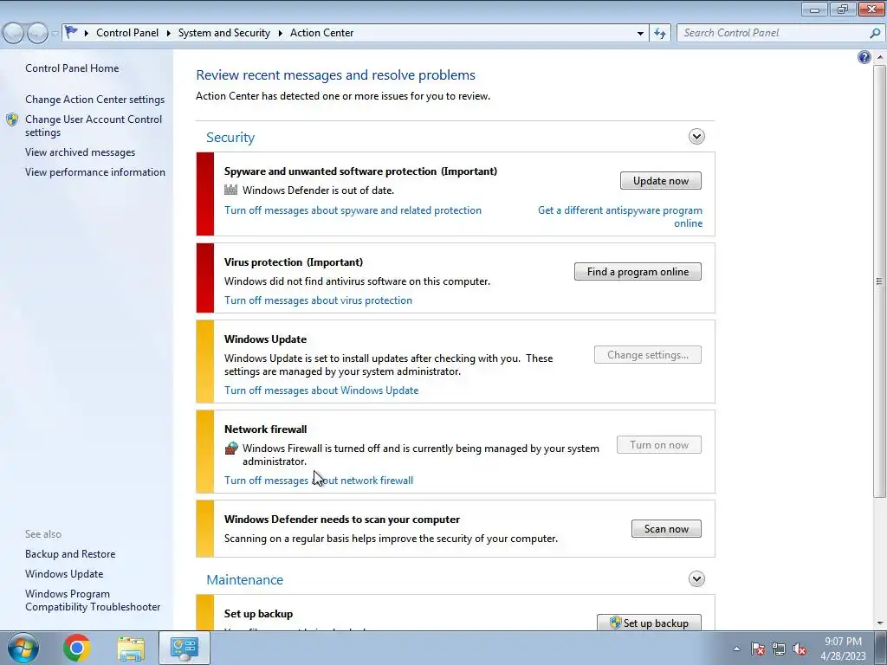
Task: Collapse the Maintenance section chevron
Action: coord(696,579)
